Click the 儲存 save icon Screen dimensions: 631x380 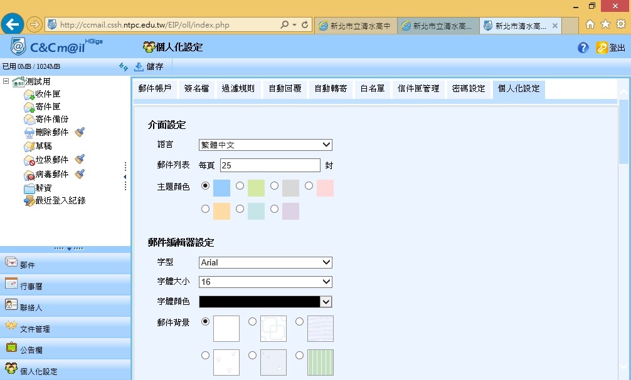tap(139, 66)
